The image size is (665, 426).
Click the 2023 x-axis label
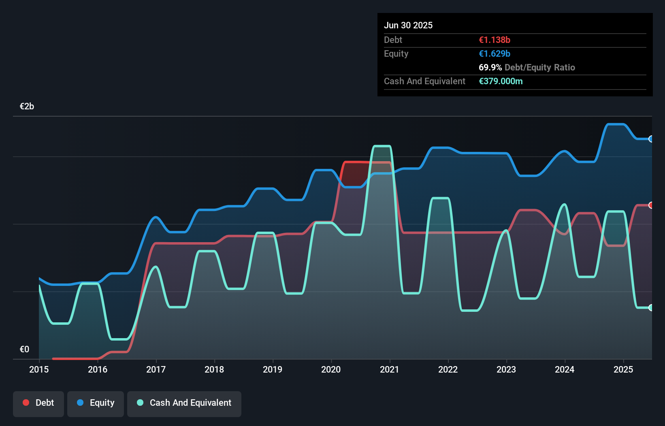click(506, 369)
